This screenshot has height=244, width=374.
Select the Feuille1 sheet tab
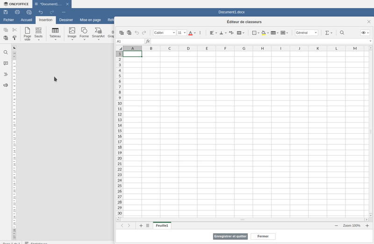[162, 226]
